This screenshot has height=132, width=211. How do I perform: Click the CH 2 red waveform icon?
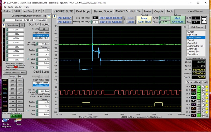(x=194, y=90)
